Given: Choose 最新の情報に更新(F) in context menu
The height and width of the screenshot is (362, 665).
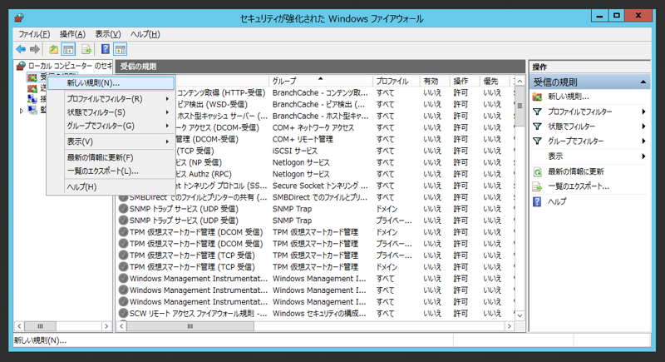Looking at the screenshot, I should [x=111, y=157].
